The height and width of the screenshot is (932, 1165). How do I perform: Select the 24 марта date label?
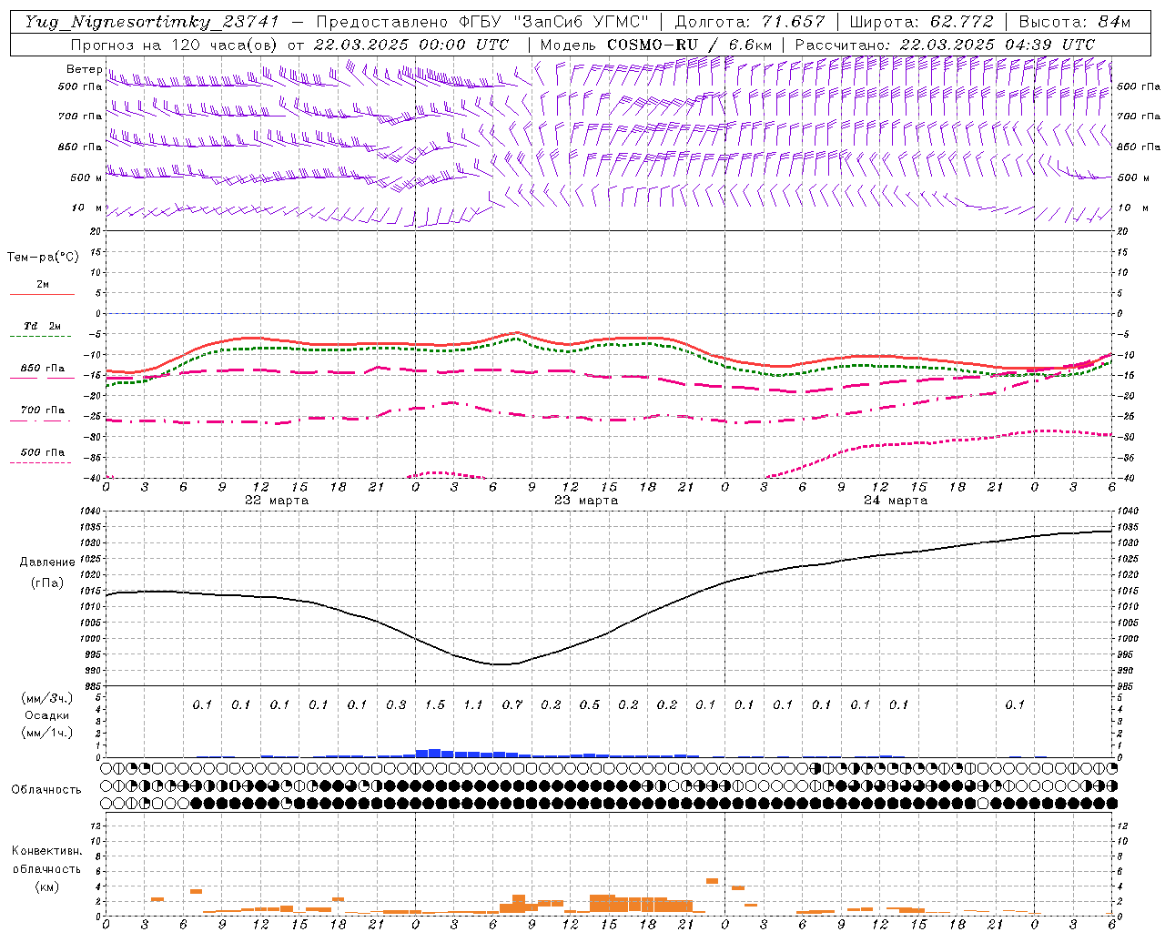tap(896, 501)
